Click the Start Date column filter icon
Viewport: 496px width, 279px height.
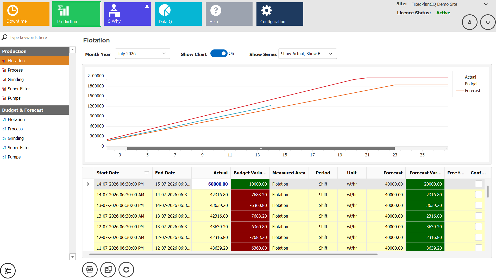pyautogui.click(x=147, y=173)
